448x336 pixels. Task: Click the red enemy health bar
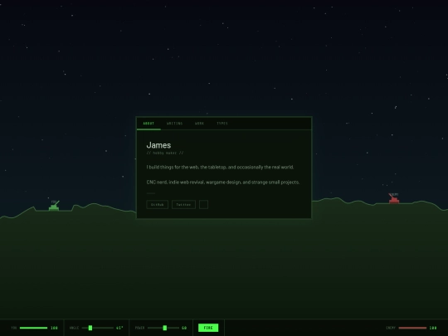point(412,328)
